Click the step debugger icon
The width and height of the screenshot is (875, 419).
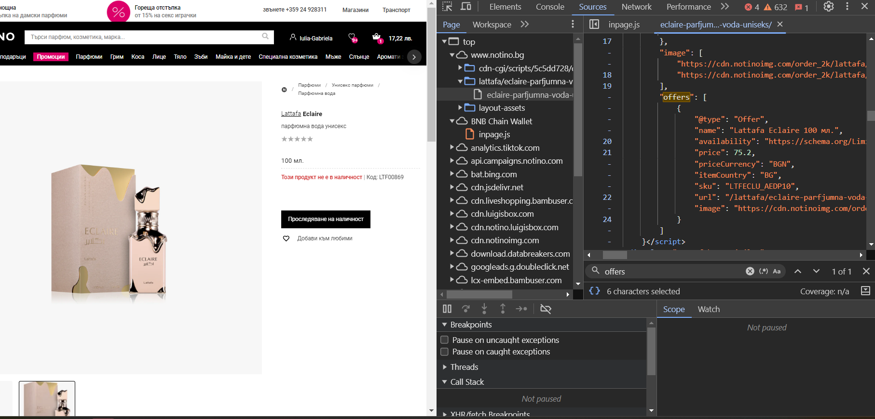[521, 309]
